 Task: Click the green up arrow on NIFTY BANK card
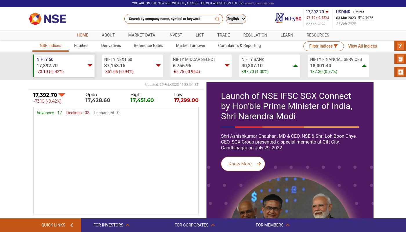(296, 66)
